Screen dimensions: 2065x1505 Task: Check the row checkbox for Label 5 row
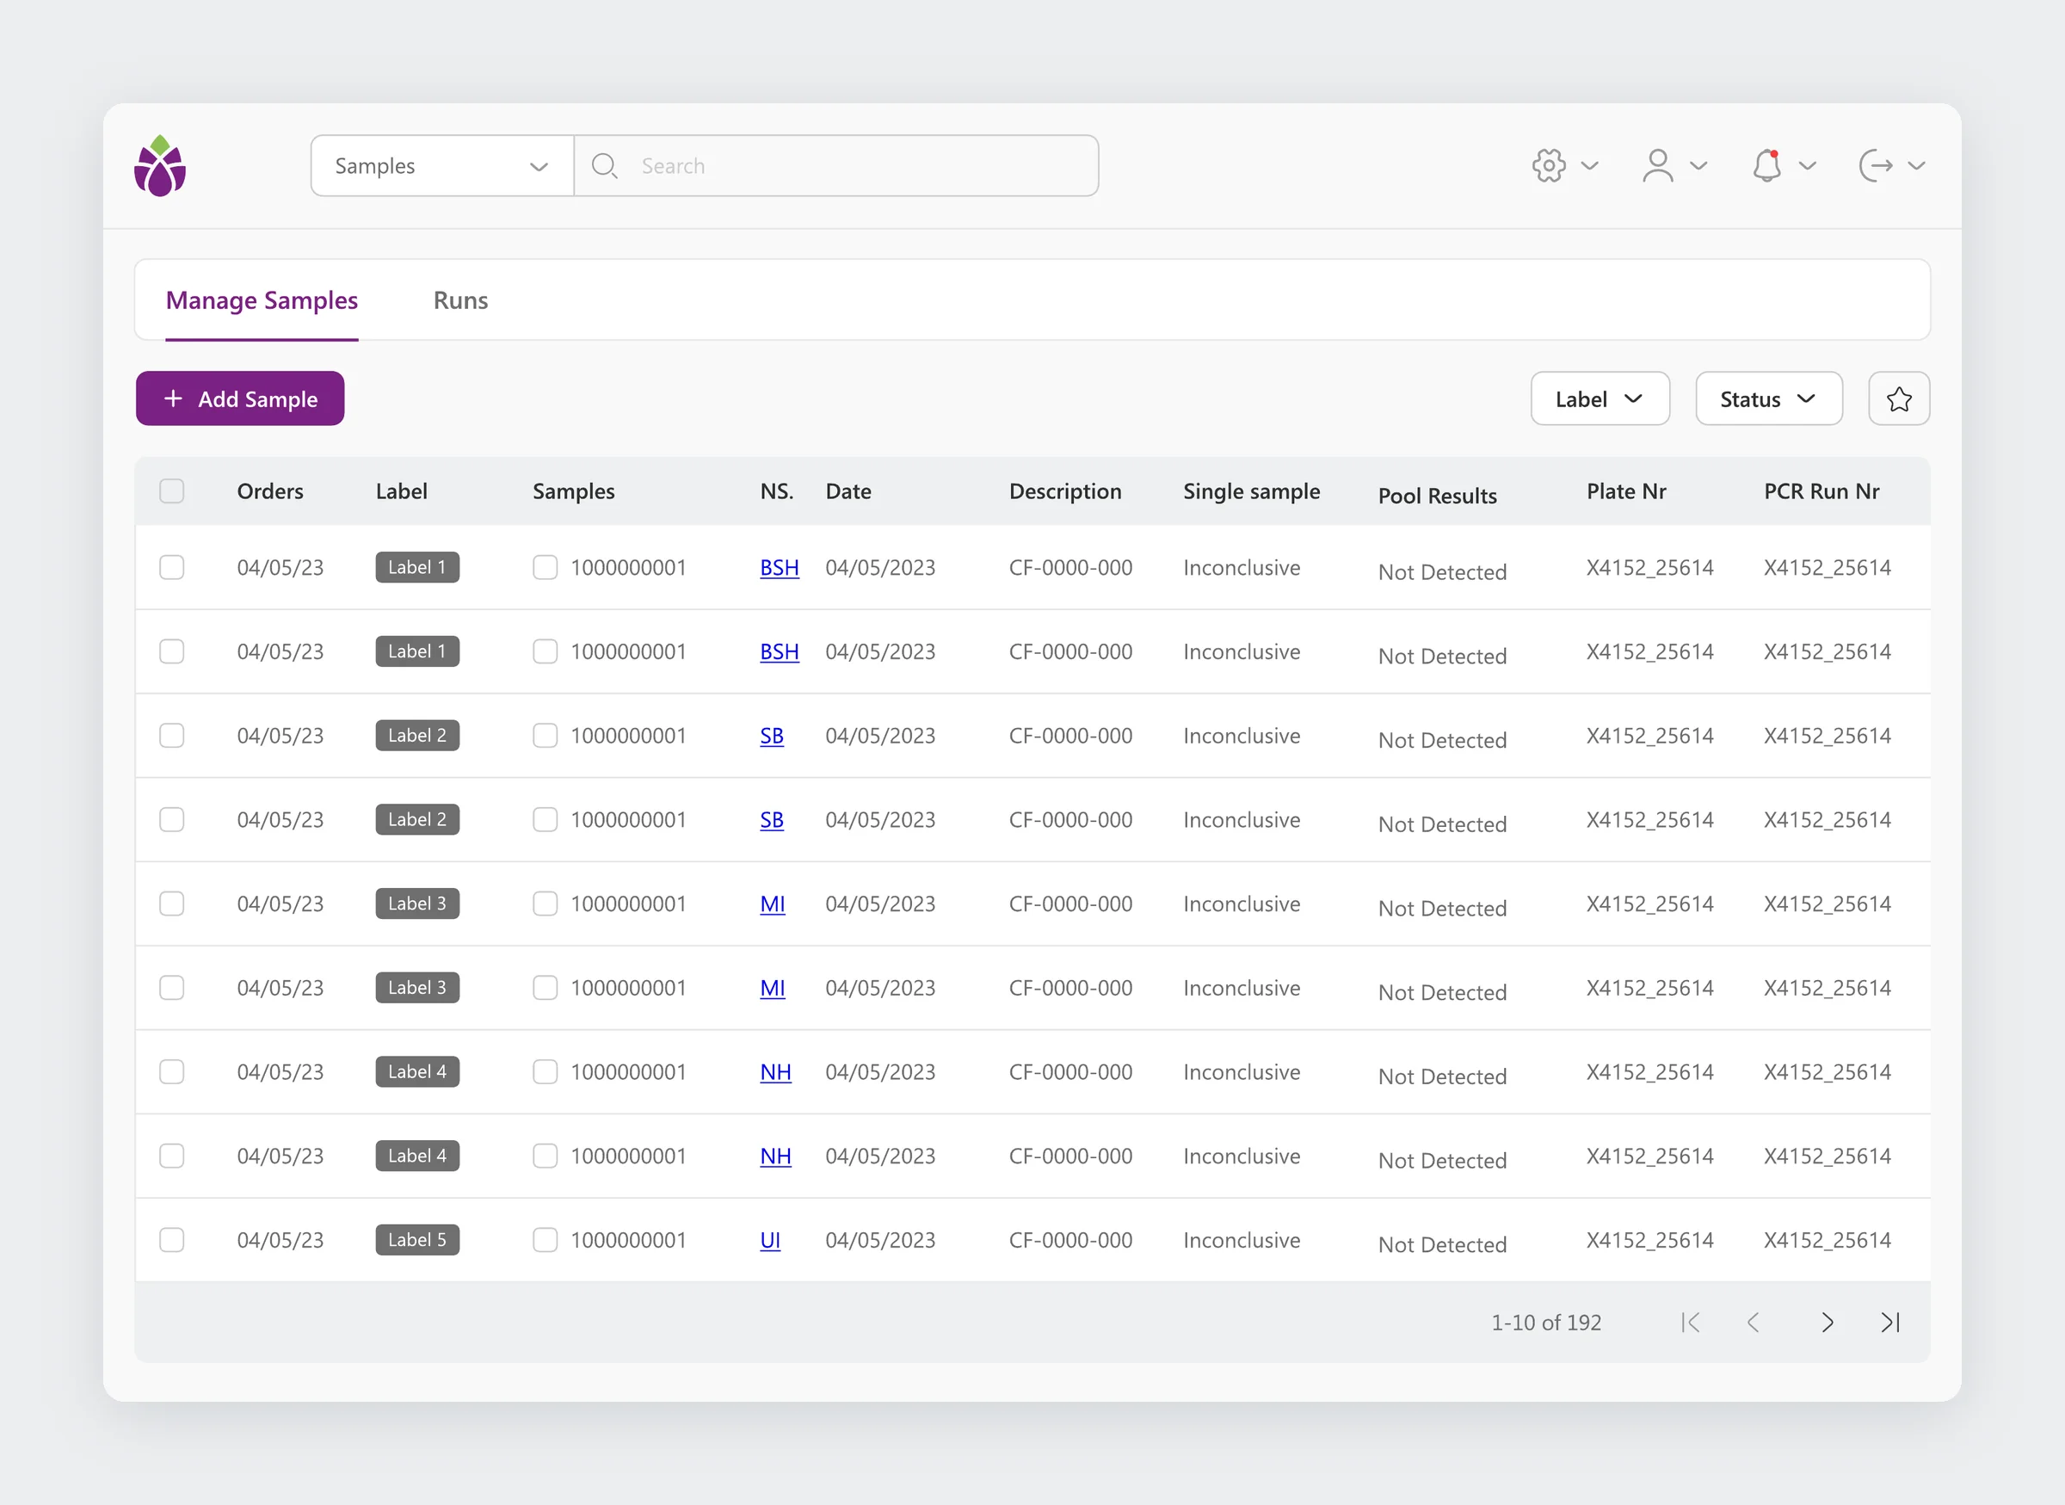(x=172, y=1240)
